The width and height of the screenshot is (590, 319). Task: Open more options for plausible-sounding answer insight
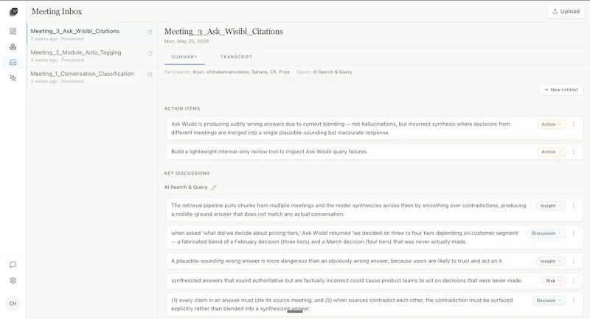coord(574,261)
